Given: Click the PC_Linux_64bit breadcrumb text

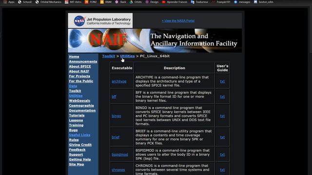Looking at the screenshot, I should [x=155, y=56].
